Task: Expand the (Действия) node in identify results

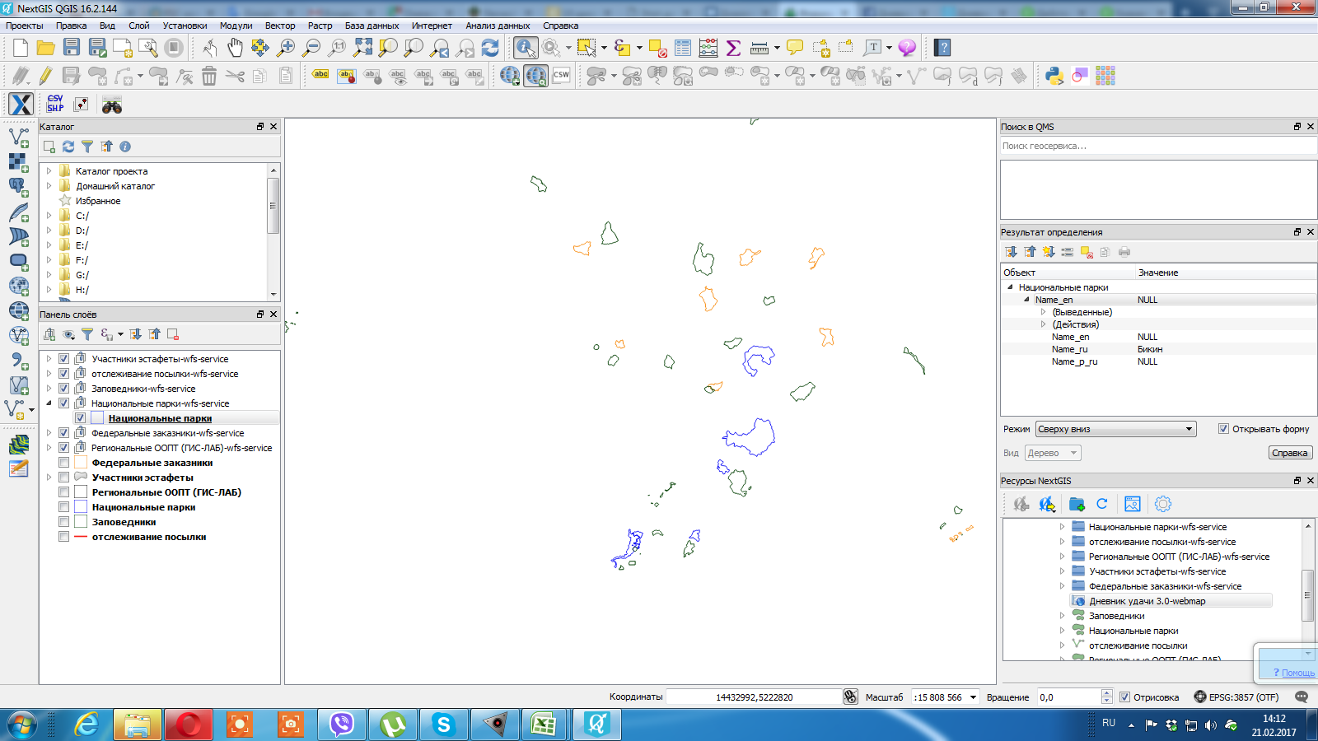Action: pos(1043,324)
